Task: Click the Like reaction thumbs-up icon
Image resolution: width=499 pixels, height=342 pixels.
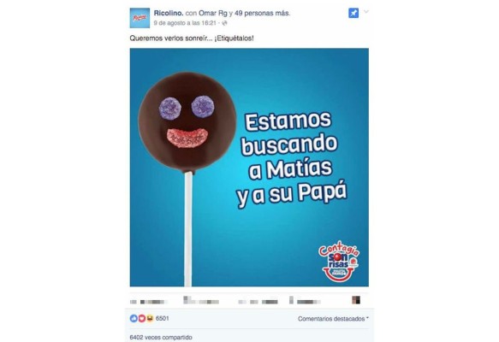Action: tap(134, 318)
